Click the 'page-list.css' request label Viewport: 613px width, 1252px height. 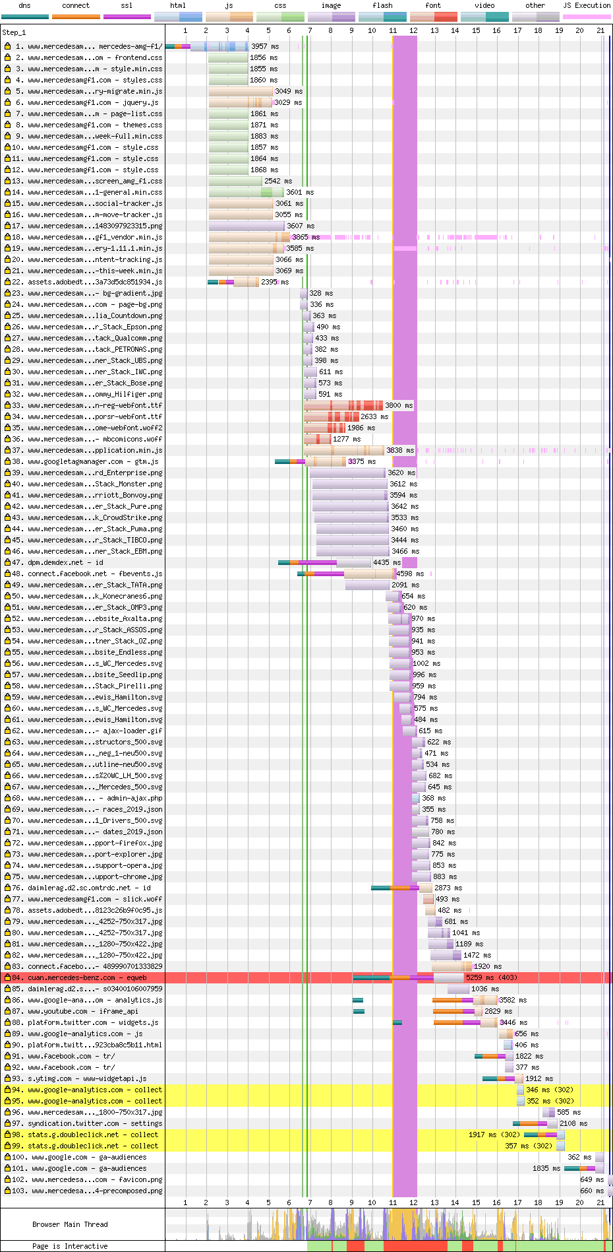click(x=95, y=114)
